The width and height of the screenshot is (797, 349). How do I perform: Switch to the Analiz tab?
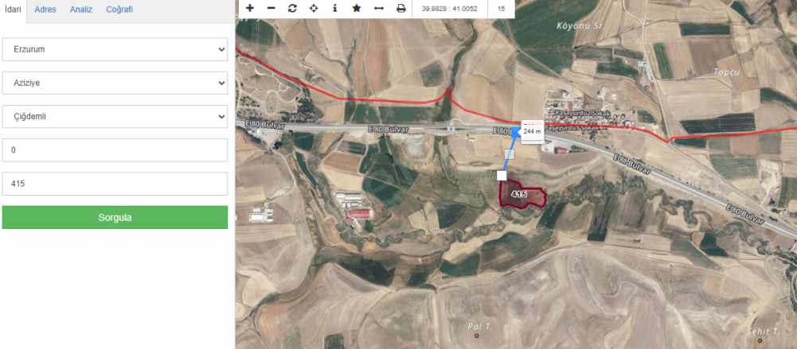(81, 9)
